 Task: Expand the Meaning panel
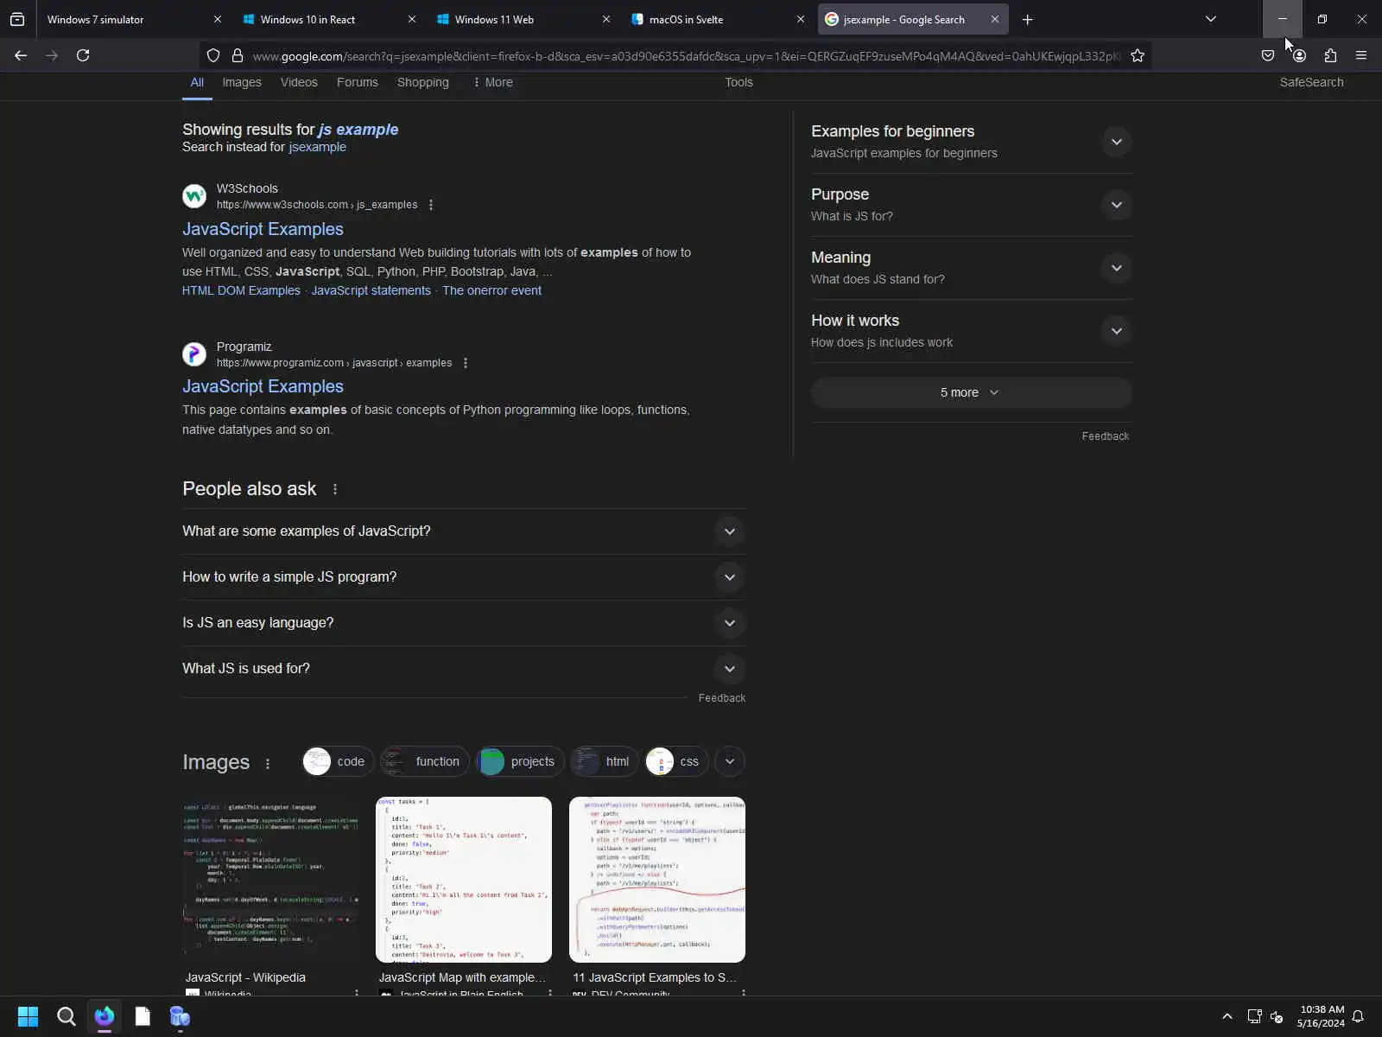point(971,268)
